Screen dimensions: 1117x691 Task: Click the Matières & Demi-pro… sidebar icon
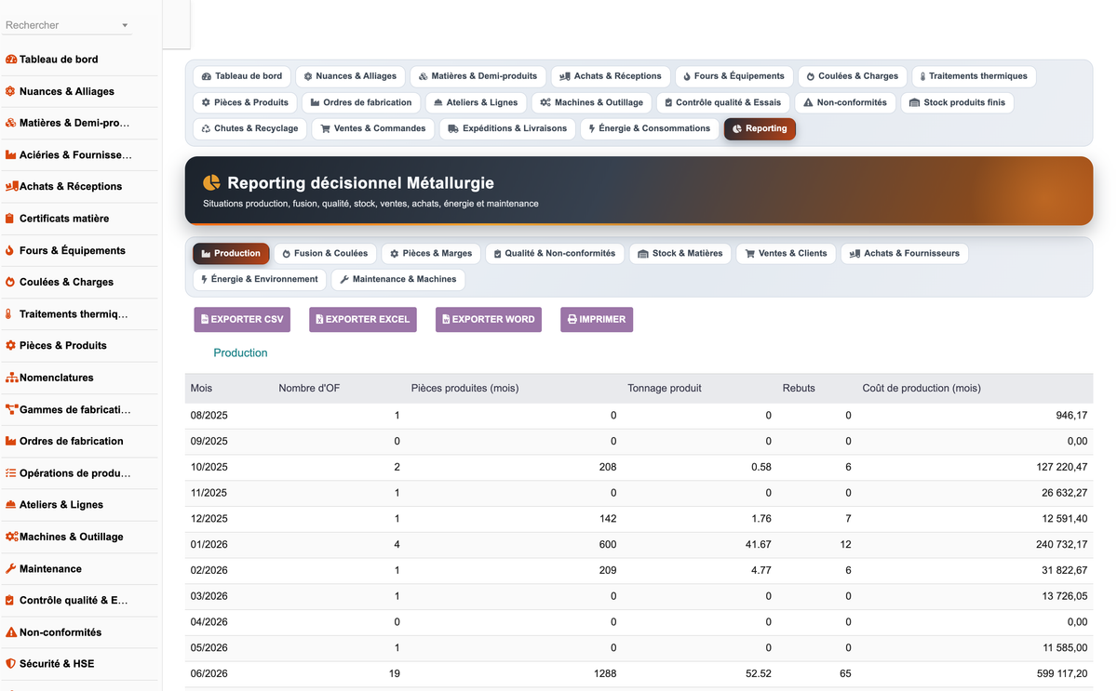click(x=11, y=123)
